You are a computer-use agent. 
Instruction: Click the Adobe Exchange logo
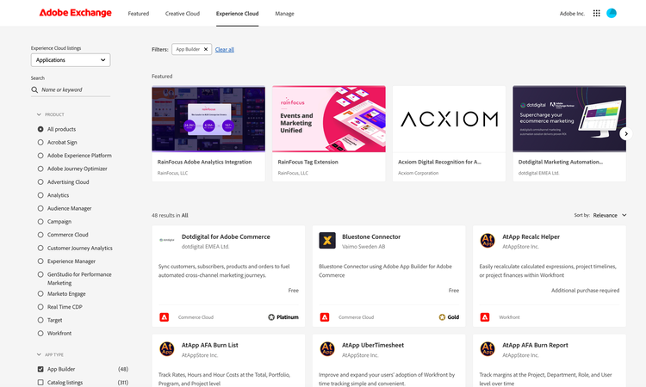(x=76, y=13)
